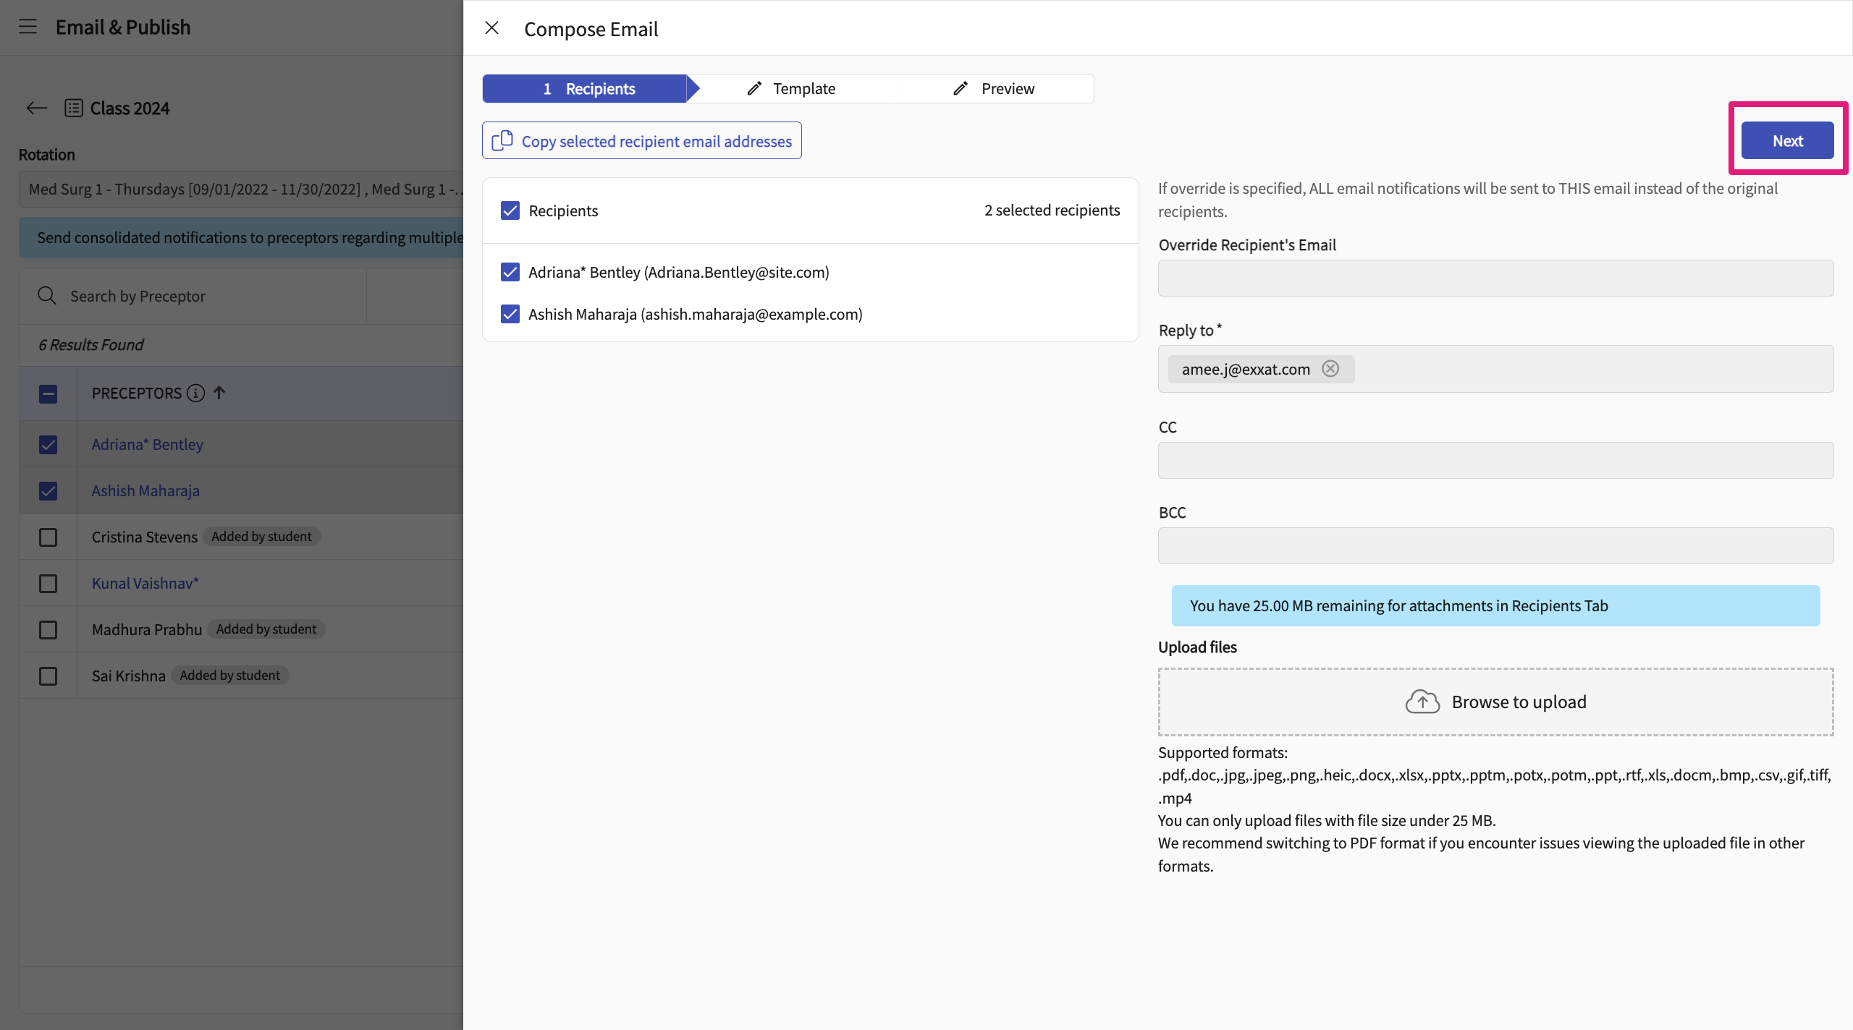This screenshot has width=1853, height=1030.
Task: Switch to the Preview step
Action: click(995, 89)
